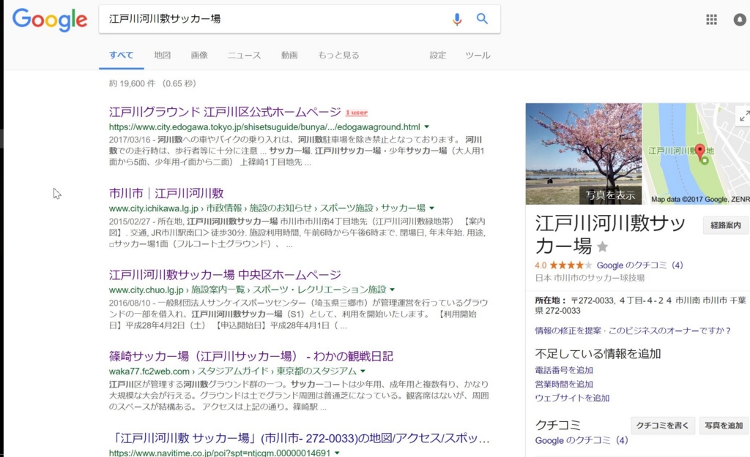This screenshot has width=750, height=457.
Task: Click the grey save star beside the place name
Action: pyautogui.click(x=603, y=247)
